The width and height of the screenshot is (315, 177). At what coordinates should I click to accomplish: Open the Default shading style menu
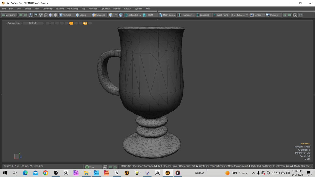pos(33,23)
